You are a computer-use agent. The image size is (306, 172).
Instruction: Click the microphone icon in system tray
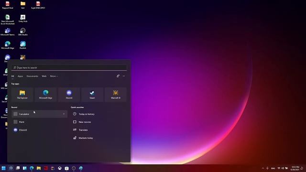(x=267, y=168)
